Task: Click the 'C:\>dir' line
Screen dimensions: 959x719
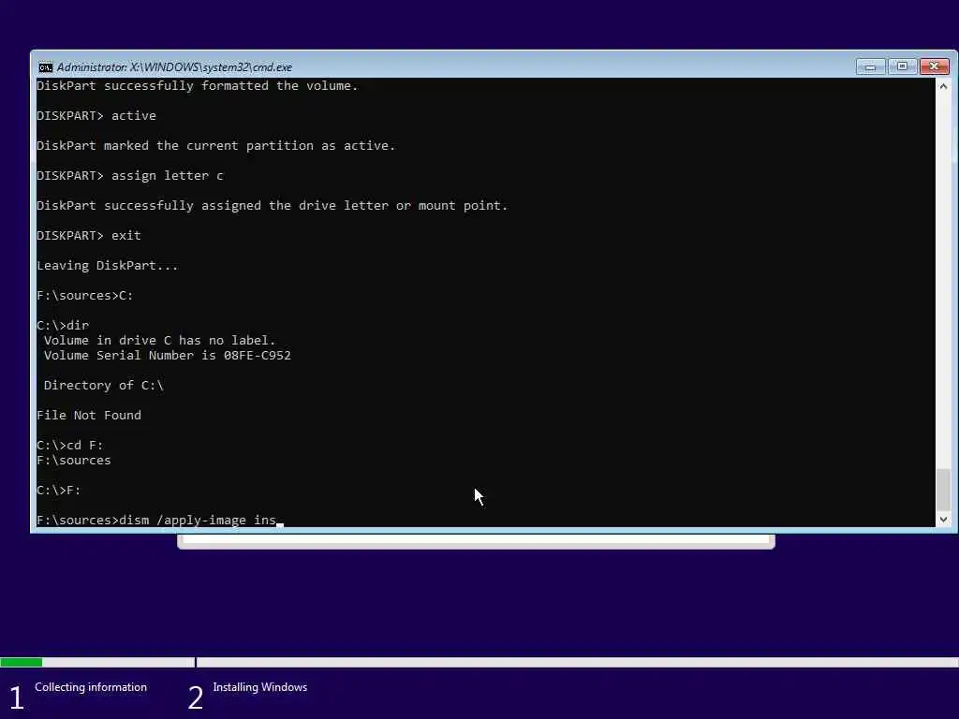Action: 63,325
